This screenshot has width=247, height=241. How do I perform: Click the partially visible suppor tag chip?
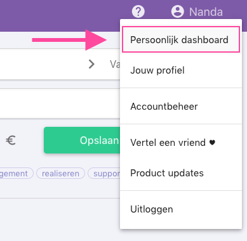coord(104,174)
